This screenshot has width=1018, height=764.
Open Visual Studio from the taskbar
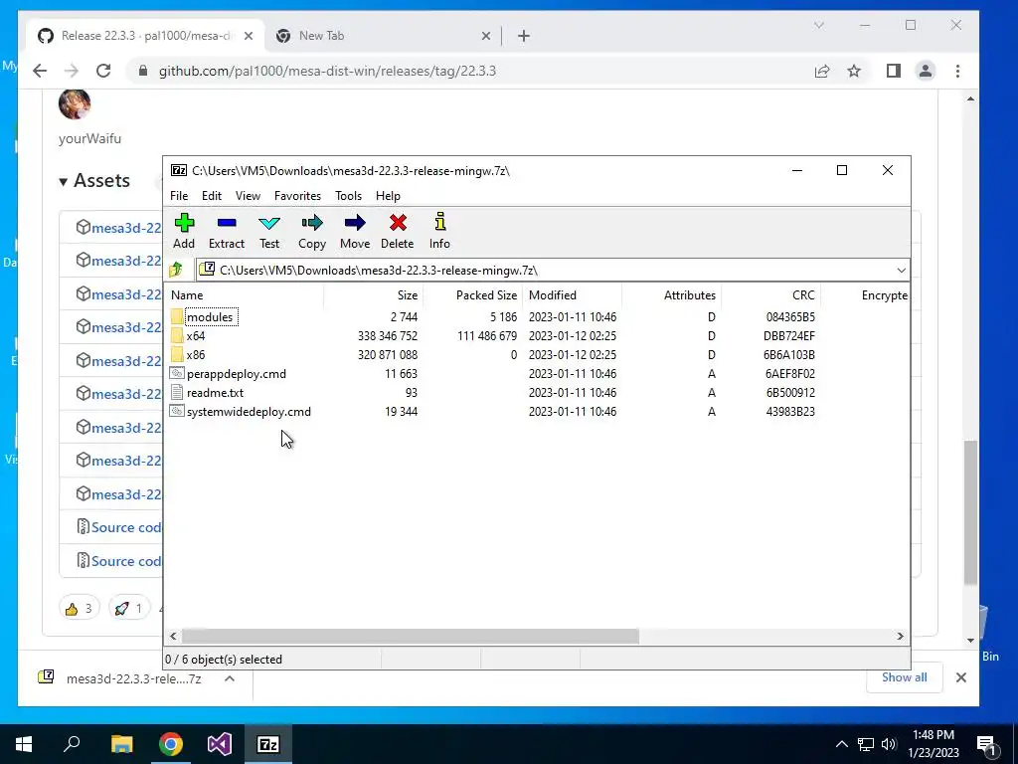(220, 744)
